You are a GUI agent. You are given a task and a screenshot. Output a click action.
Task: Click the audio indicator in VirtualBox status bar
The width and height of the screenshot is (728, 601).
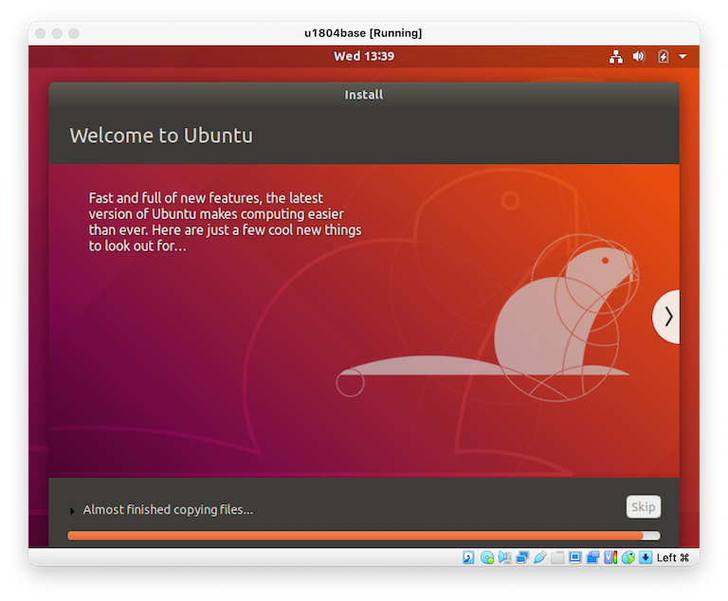coord(504,557)
